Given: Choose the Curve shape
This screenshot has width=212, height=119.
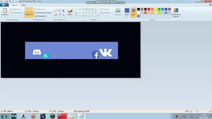Looking at the screenshot, I should (x=80, y=10).
